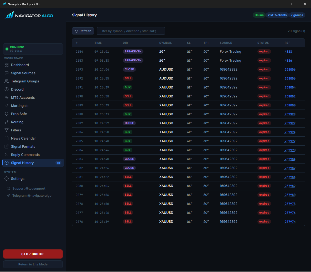Click AUDUSD symbol in row 2092

coord(166,78)
